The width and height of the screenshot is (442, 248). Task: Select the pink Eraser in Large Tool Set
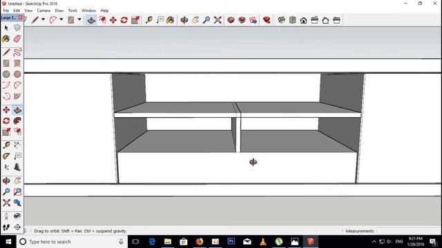17,39
